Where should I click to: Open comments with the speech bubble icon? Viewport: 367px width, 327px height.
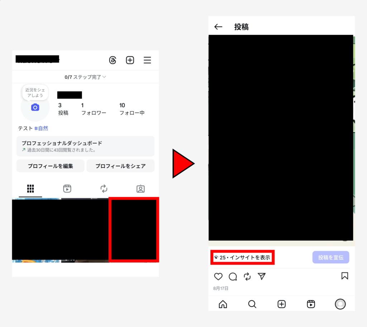[x=233, y=276]
